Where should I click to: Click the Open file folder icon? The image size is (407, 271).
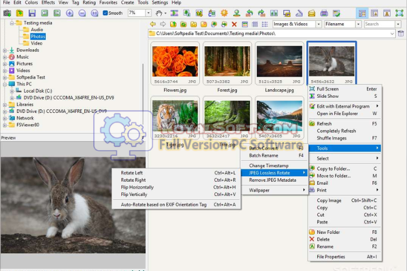(19, 13)
